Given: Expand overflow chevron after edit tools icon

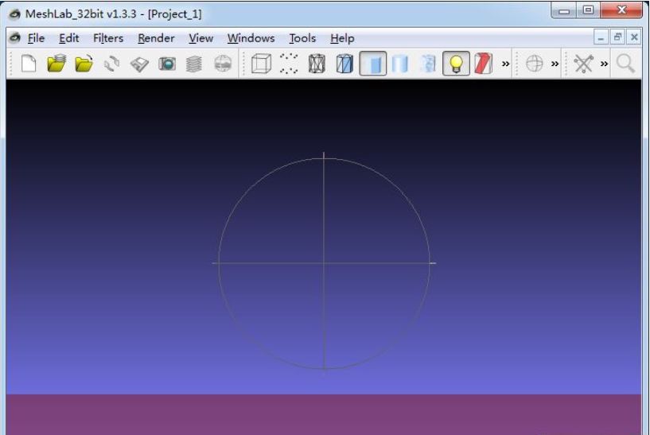Looking at the screenshot, I should (604, 64).
